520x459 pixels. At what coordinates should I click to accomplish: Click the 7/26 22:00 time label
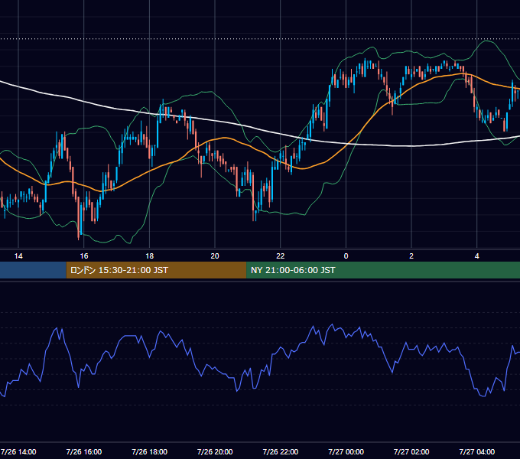pos(281,451)
